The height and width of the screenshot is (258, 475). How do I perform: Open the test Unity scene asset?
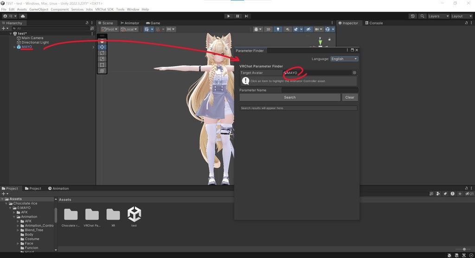[134, 217]
